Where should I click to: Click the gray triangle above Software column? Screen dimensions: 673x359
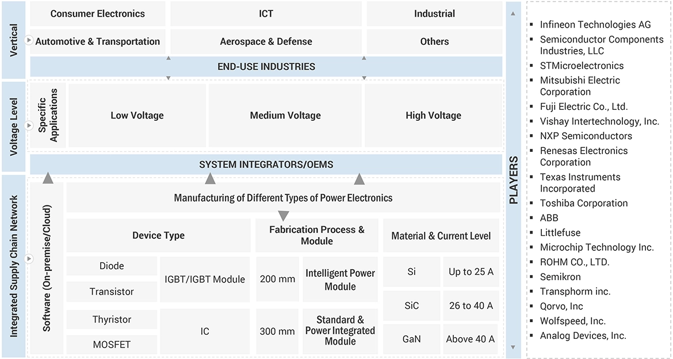(48, 178)
